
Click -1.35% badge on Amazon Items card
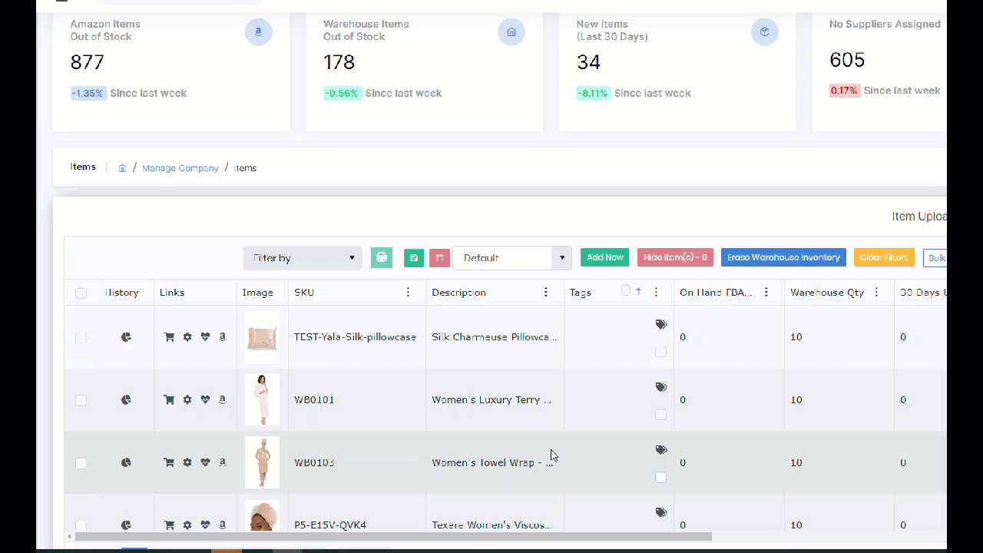(x=88, y=93)
